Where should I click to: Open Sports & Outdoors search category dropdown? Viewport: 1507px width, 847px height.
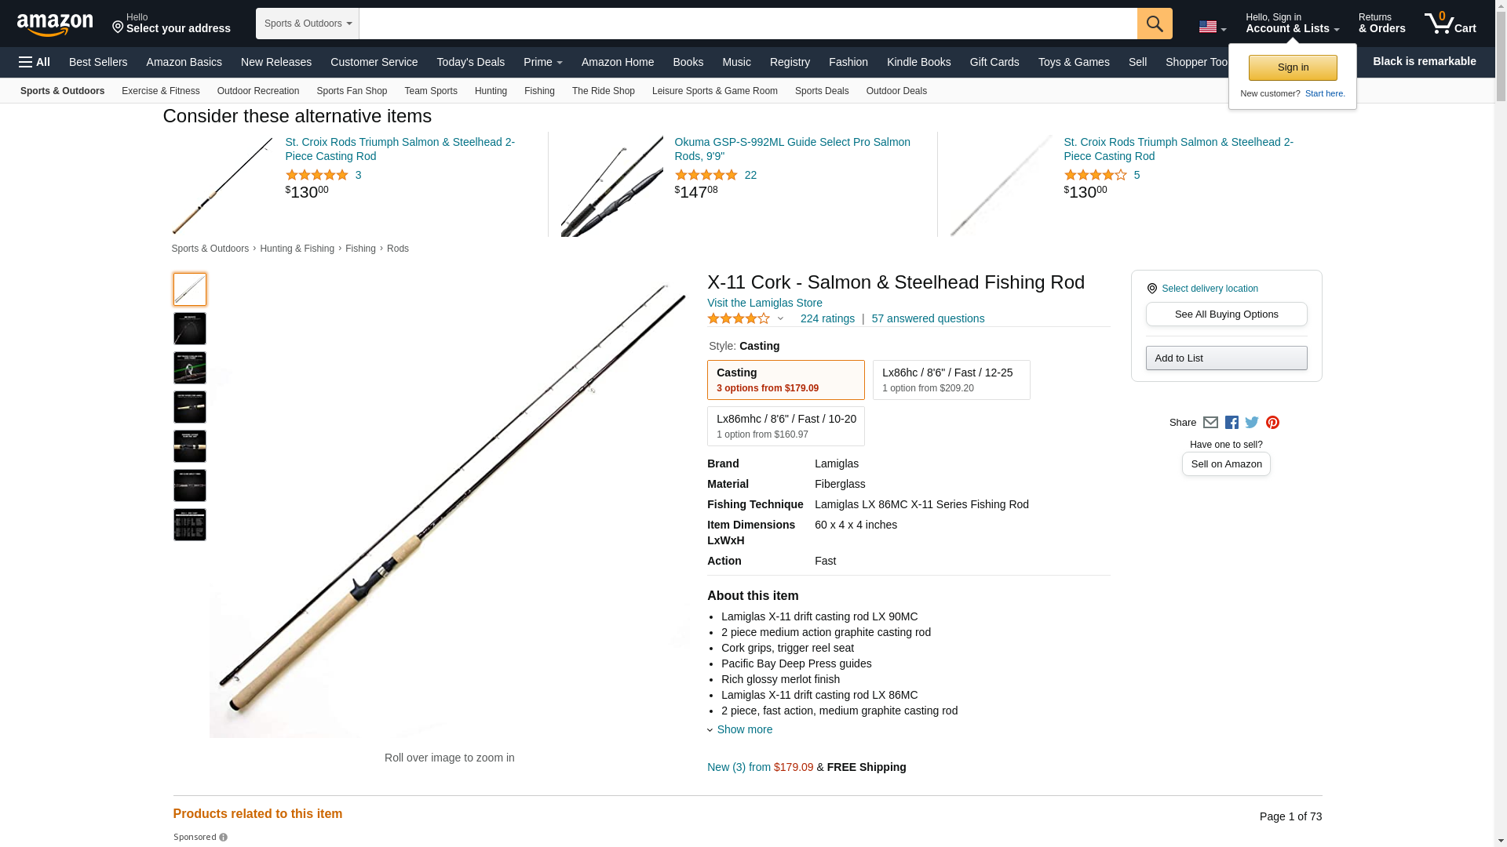[x=308, y=24]
